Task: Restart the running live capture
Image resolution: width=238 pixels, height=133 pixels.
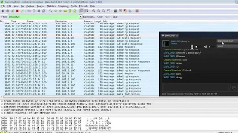Action: pos(22,11)
